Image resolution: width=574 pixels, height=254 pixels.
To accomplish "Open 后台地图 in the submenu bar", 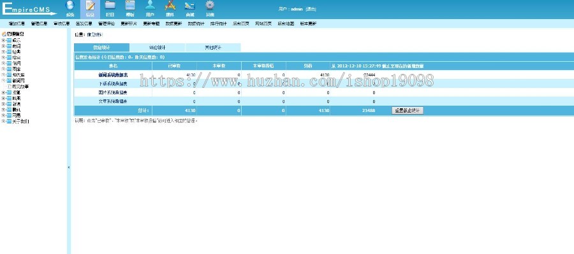I will (x=286, y=24).
